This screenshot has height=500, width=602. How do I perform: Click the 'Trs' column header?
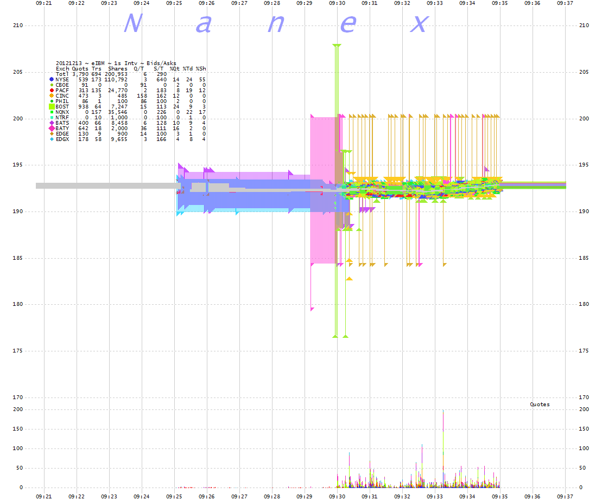coord(97,69)
